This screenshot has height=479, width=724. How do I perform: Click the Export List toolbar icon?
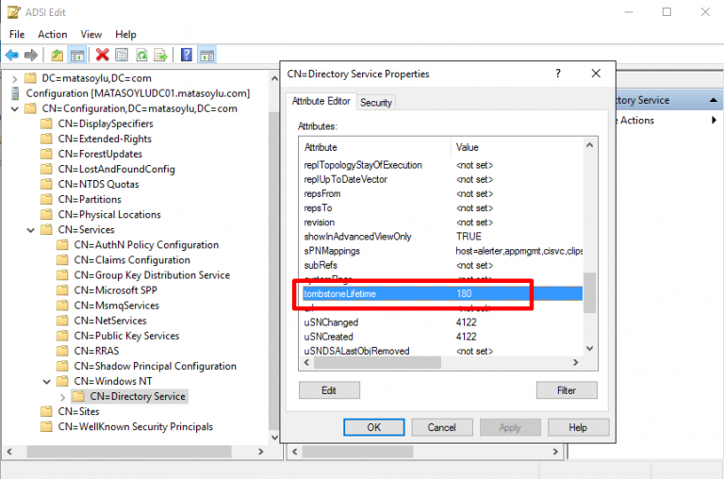point(160,56)
